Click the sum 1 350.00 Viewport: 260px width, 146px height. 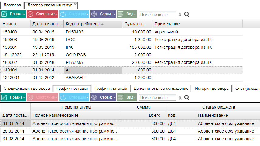click(x=143, y=40)
